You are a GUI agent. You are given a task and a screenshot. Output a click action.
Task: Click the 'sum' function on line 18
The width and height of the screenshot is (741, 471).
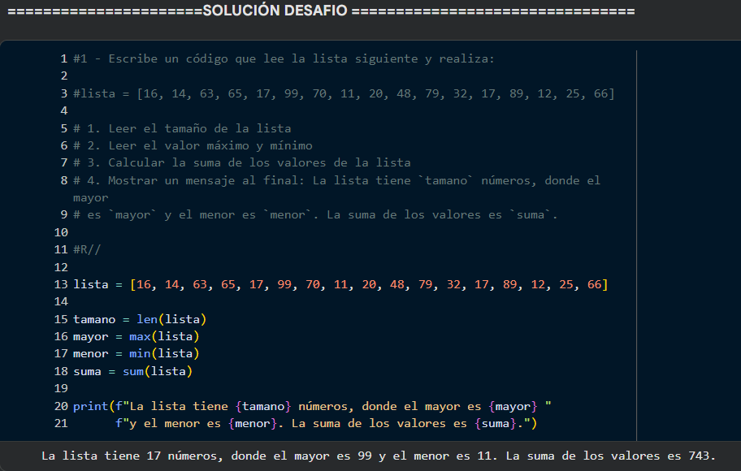(133, 371)
